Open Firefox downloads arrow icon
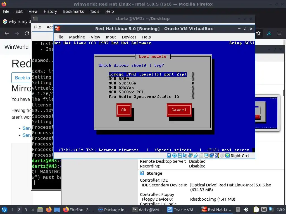 click(x=269, y=33)
